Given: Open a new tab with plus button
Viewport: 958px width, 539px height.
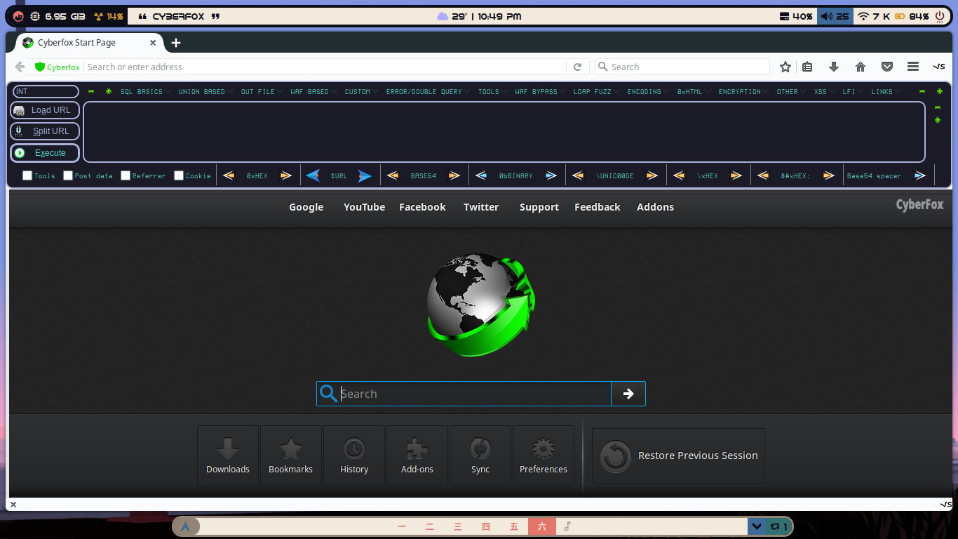Looking at the screenshot, I should point(176,43).
